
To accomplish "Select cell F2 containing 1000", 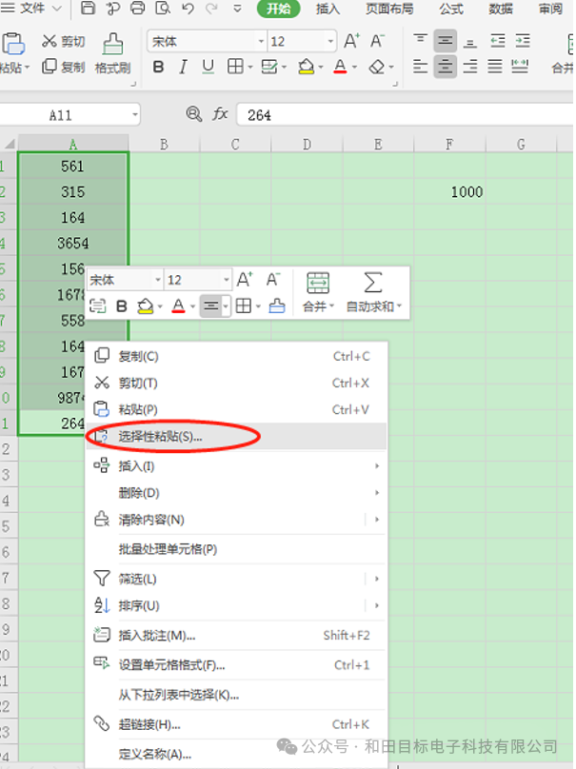I will 449,191.
